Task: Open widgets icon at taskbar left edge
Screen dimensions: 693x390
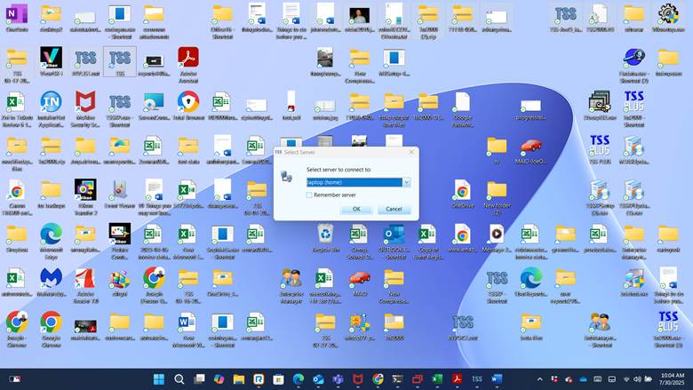Action: [14, 379]
